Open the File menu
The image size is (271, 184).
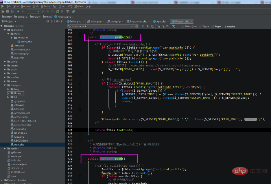tap(3, 6)
